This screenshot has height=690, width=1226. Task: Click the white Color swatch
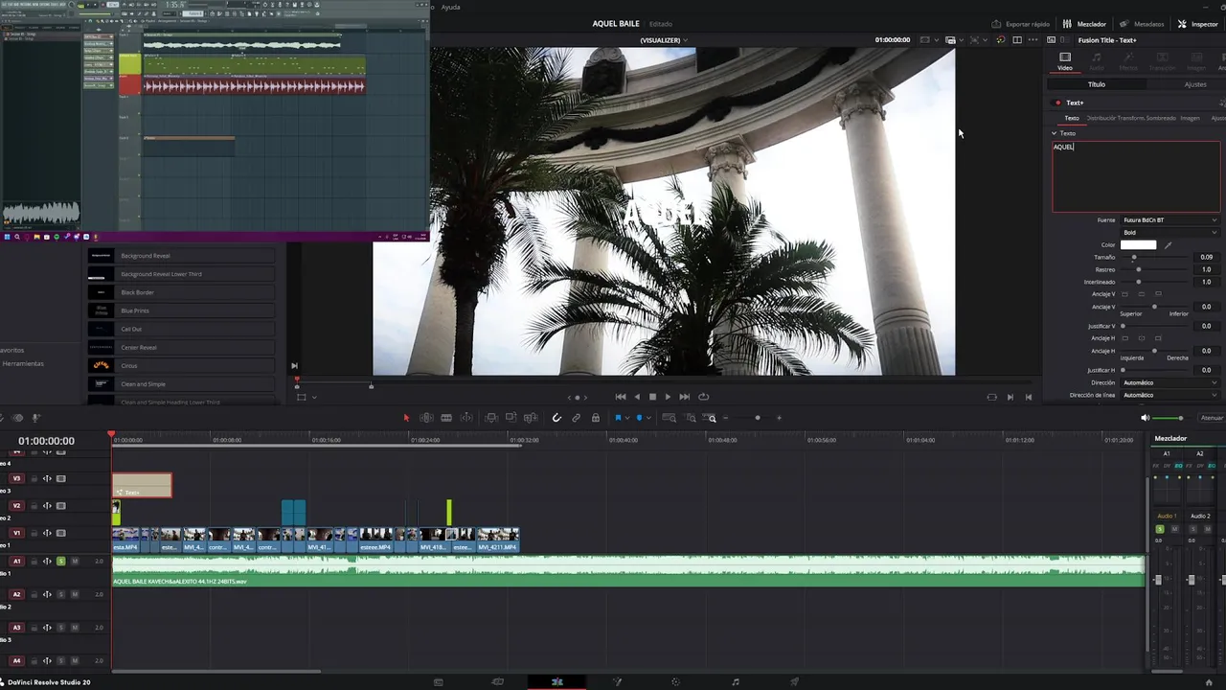[1138, 245]
